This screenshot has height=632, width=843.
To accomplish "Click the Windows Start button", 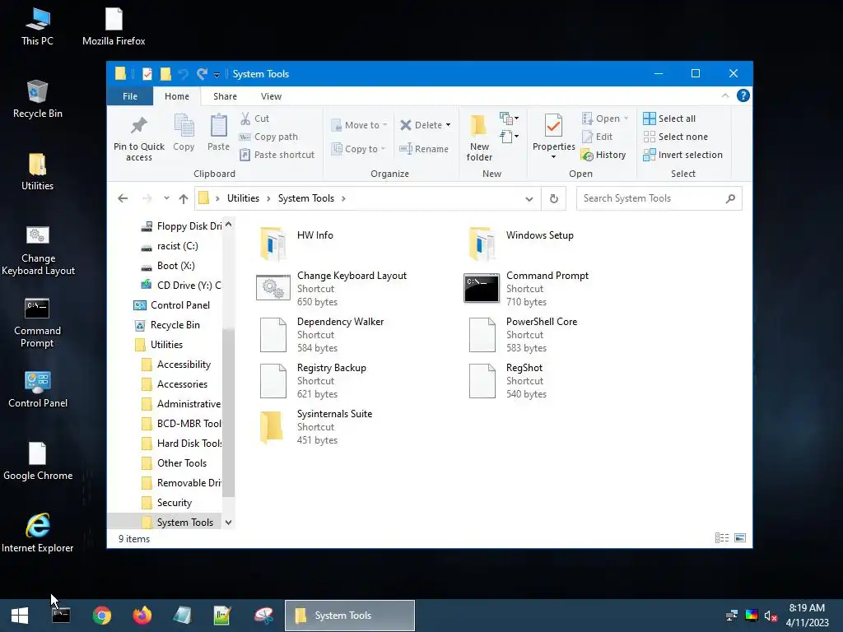I will (20, 616).
